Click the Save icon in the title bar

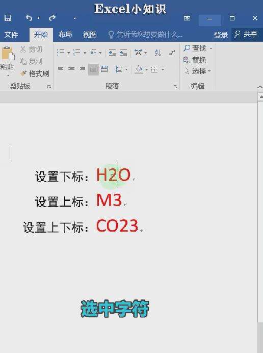coord(8,18)
